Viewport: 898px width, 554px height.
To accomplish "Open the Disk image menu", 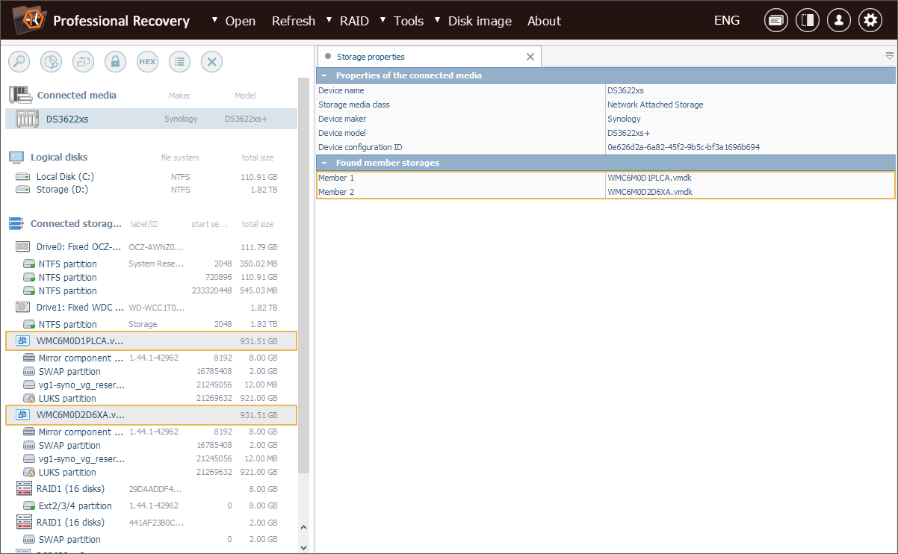I will 480,21.
